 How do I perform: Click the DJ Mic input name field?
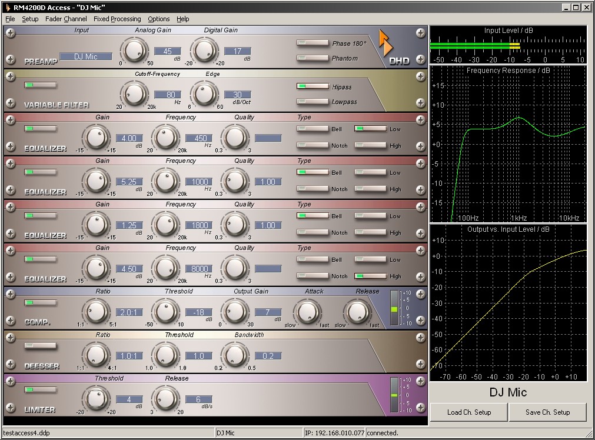tap(86, 56)
